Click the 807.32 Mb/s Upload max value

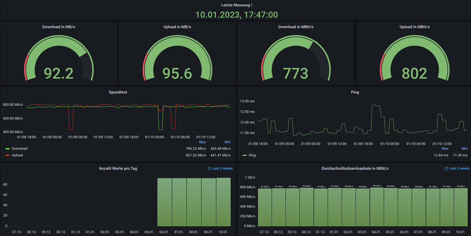(195, 155)
